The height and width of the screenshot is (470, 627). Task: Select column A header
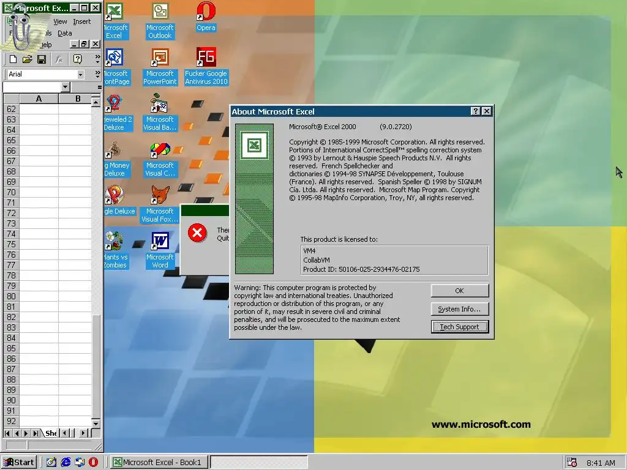[39, 99]
